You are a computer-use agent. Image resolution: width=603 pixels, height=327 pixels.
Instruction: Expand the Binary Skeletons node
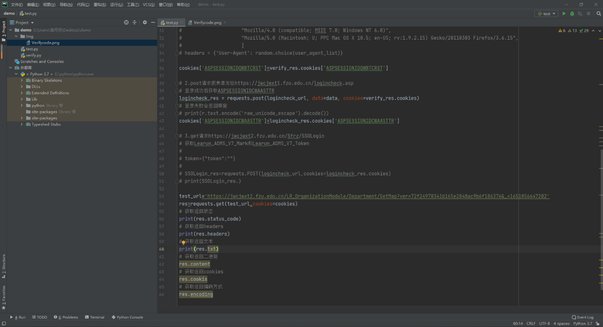(x=22, y=81)
